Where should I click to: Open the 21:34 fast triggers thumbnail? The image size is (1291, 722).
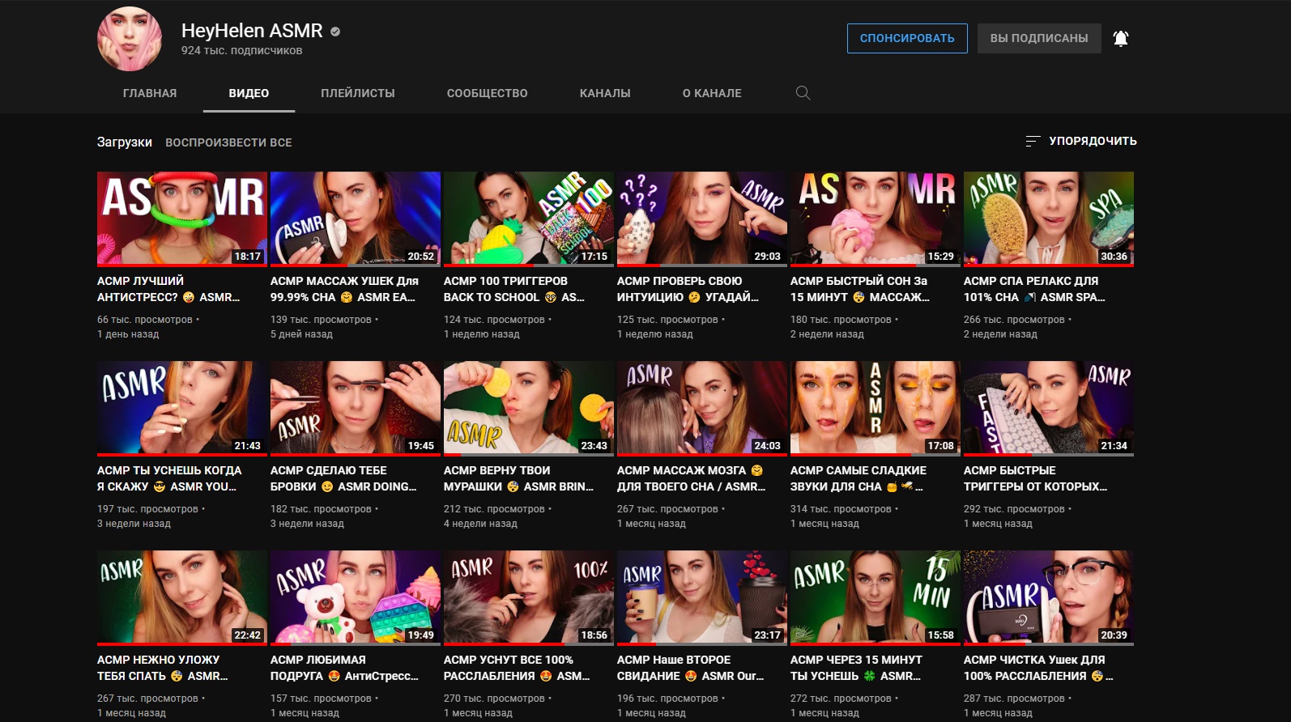coord(1049,408)
